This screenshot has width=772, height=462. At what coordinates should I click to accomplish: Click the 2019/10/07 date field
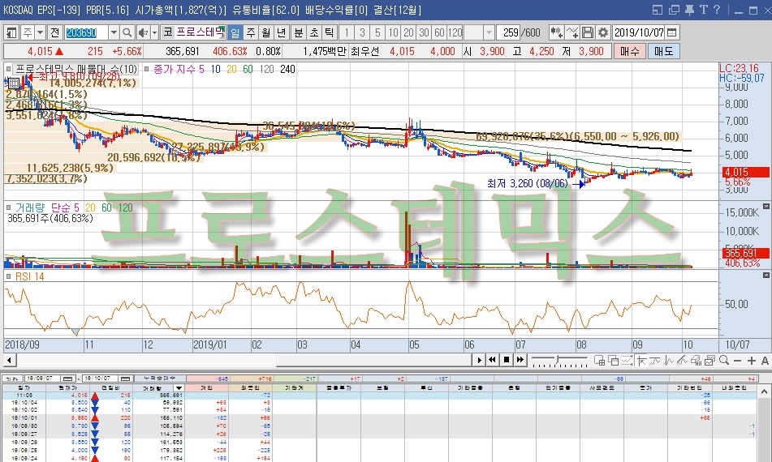pyautogui.click(x=639, y=33)
